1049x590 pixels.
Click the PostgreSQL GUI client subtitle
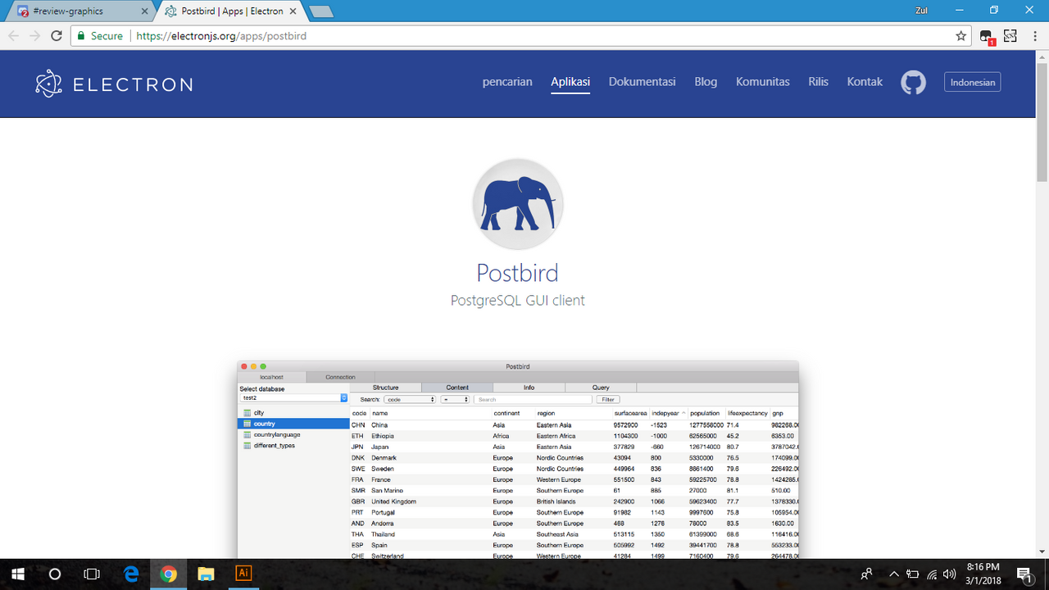(518, 301)
